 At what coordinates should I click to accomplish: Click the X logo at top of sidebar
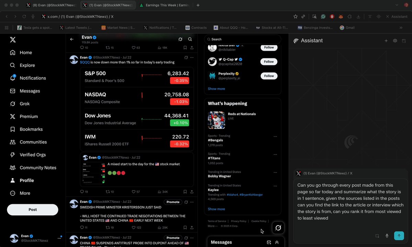(13, 39)
